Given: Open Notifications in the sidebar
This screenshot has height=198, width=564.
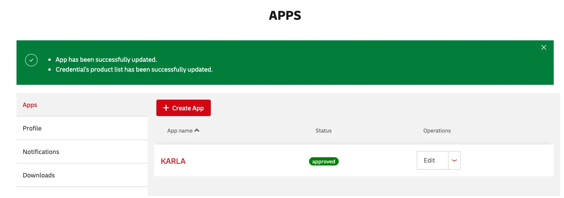Looking at the screenshot, I should pyautogui.click(x=41, y=152).
